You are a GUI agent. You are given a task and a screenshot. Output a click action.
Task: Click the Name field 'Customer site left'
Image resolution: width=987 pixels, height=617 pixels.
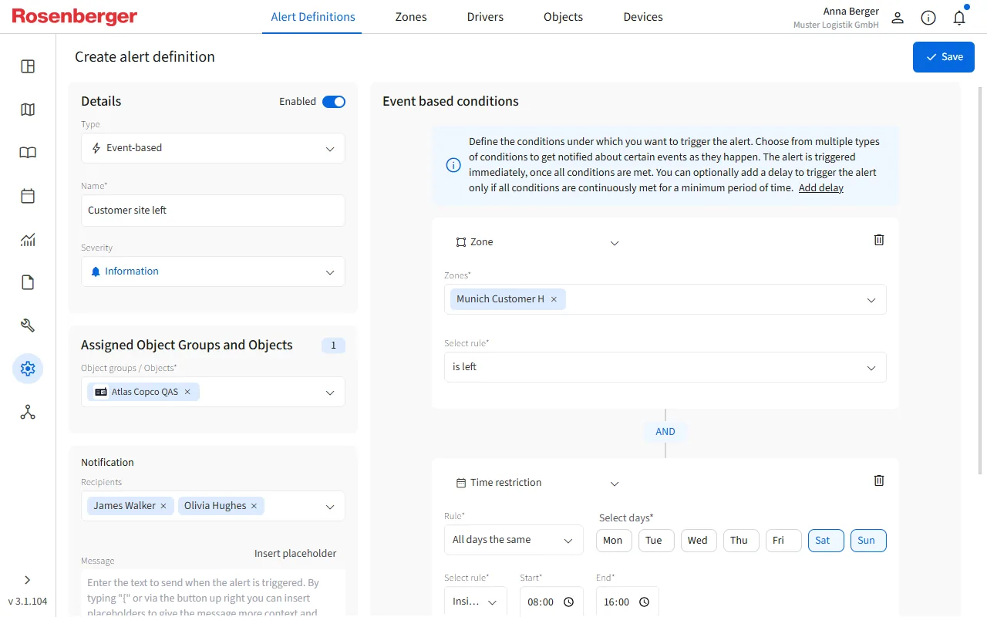coord(213,211)
